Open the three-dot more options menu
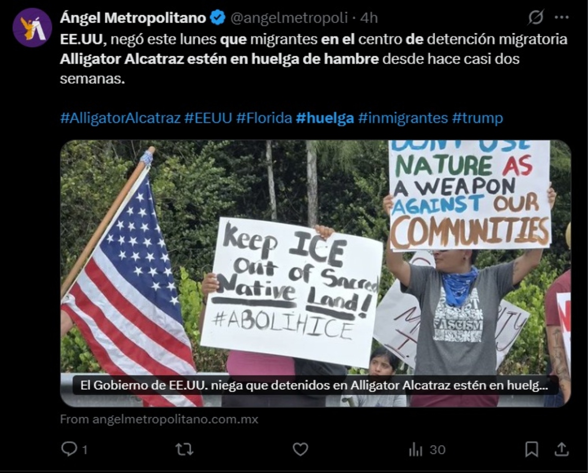This screenshot has height=473, width=588. [562, 18]
